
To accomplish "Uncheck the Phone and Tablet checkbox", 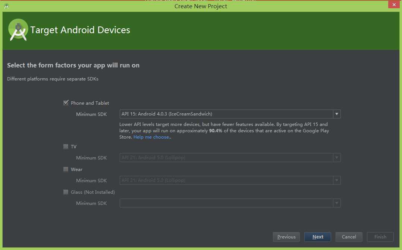I will 66,103.
